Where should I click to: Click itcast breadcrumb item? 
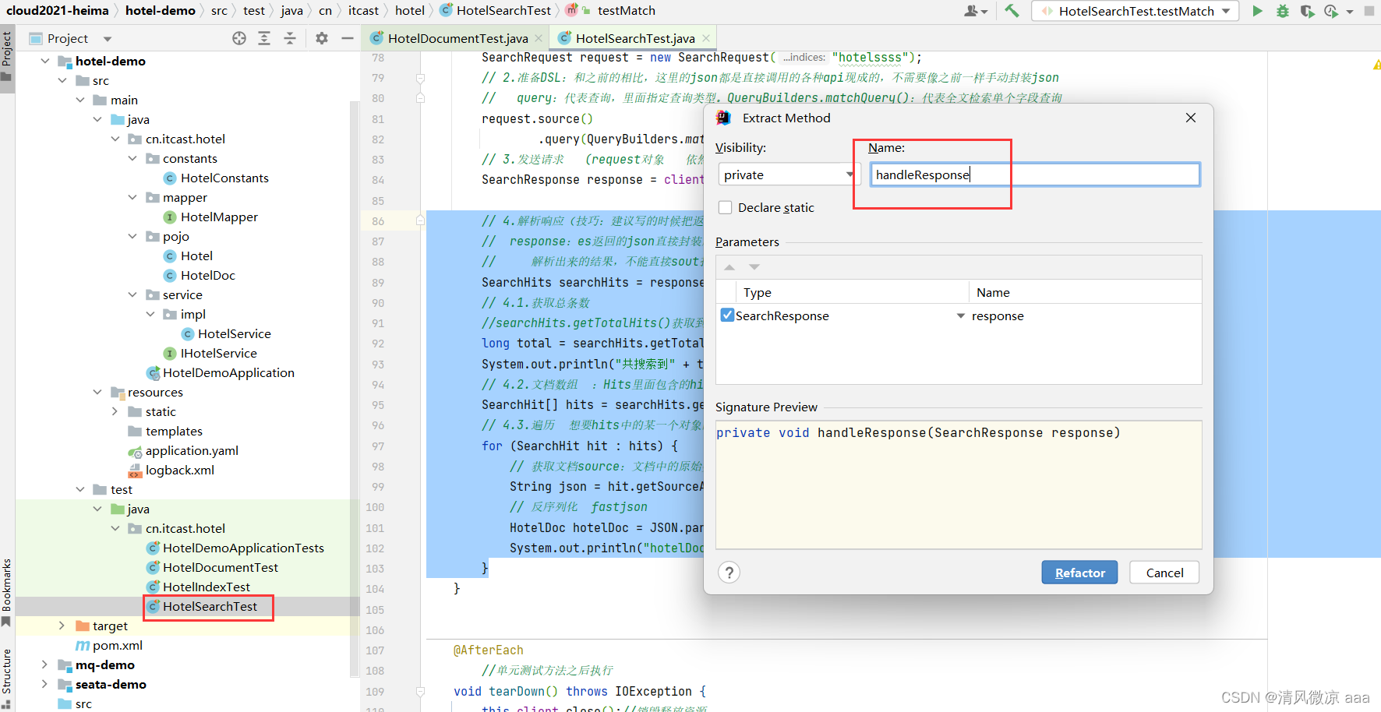[363, 10]
